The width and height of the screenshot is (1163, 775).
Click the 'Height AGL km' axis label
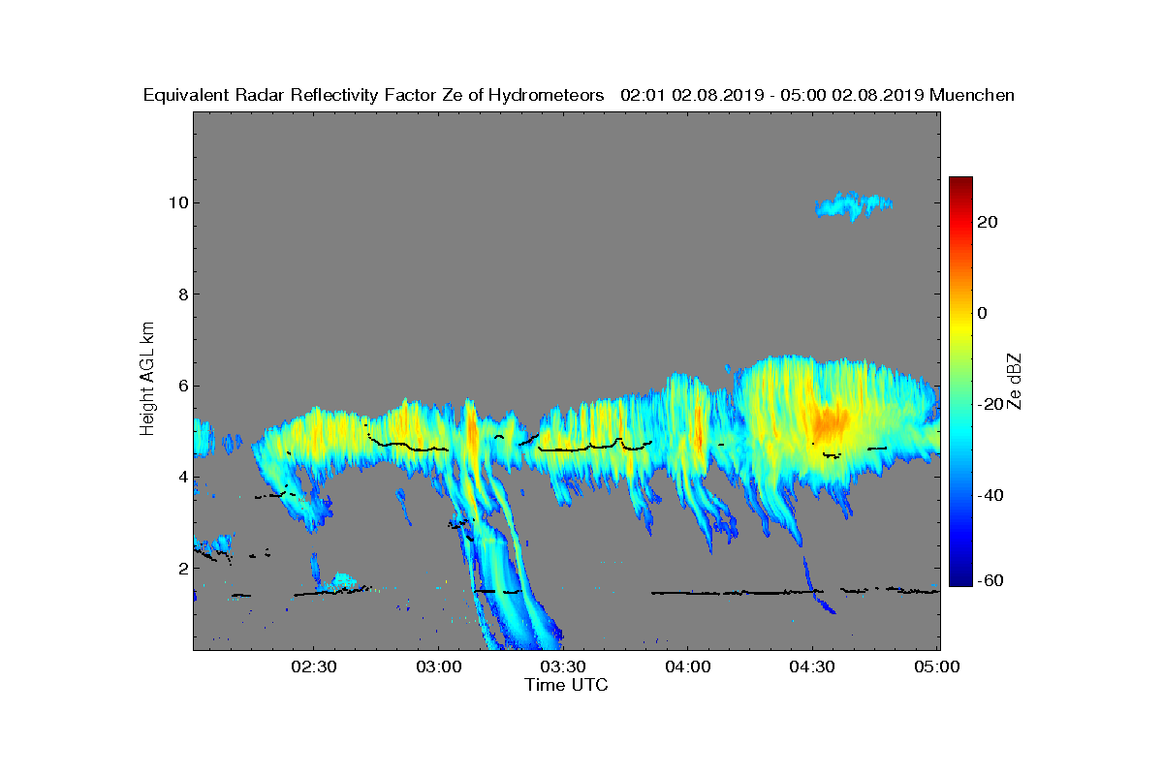tap(147, 381)
